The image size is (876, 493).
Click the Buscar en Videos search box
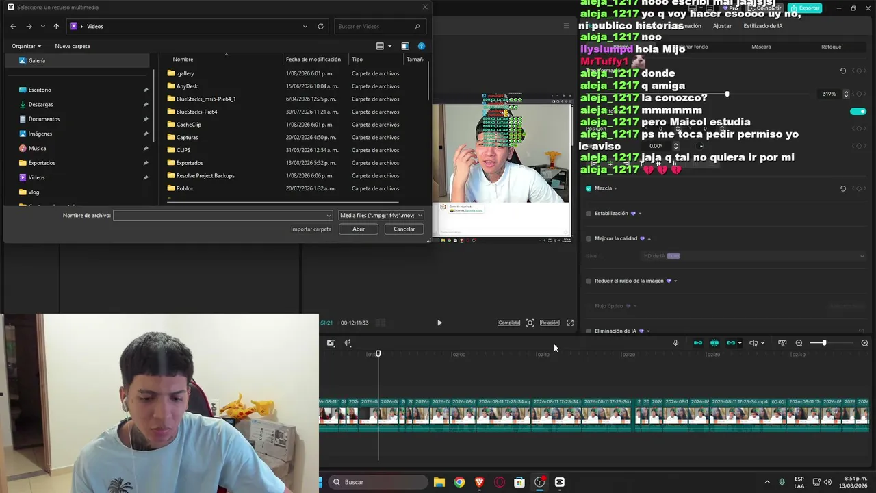(x=380, y=26)
